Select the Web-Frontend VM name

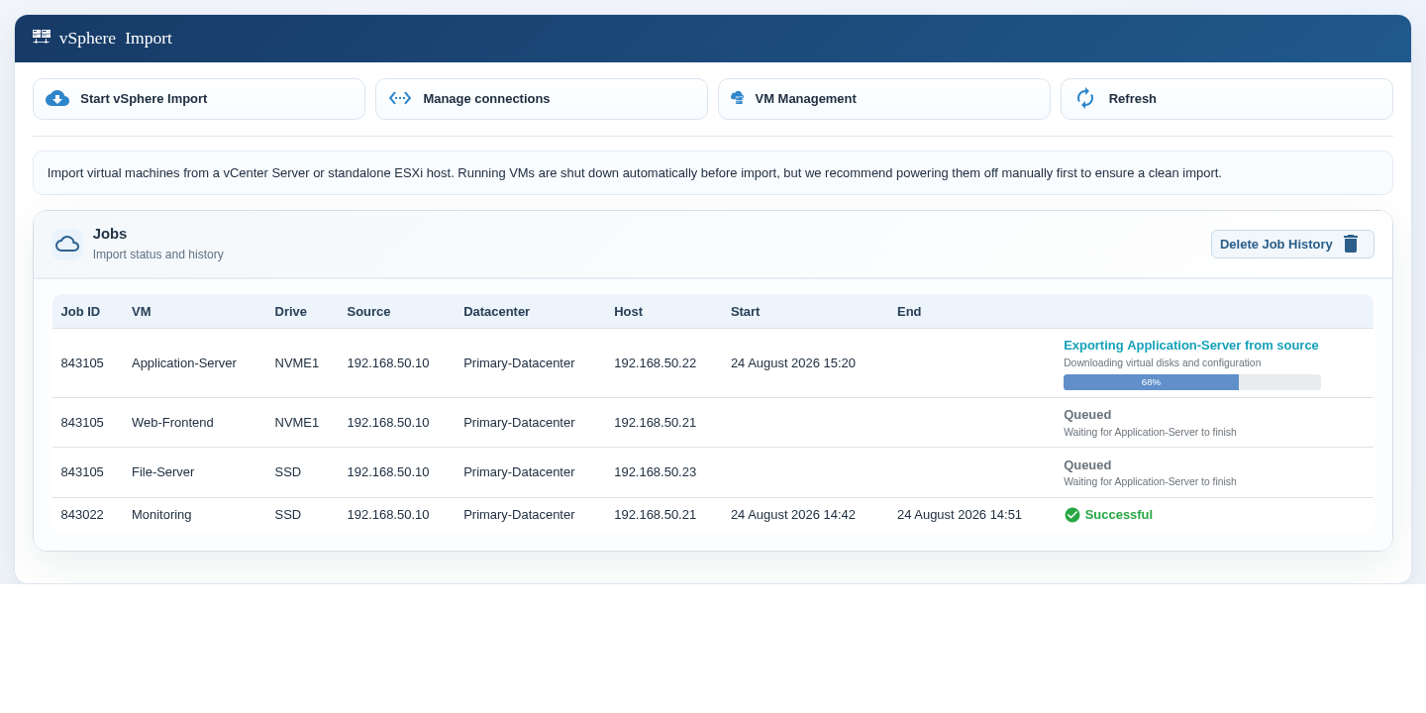point(172,422)
